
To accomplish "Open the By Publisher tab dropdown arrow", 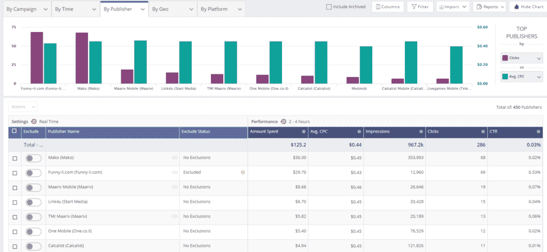I will (x=143, y=10).
